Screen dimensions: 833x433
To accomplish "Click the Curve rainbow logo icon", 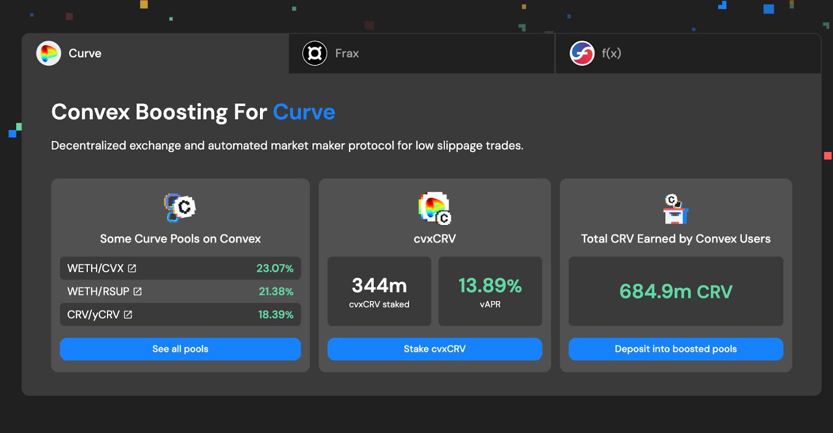I will (x=48, y=53).
